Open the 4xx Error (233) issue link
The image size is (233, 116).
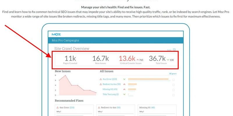tap(110, 79)
